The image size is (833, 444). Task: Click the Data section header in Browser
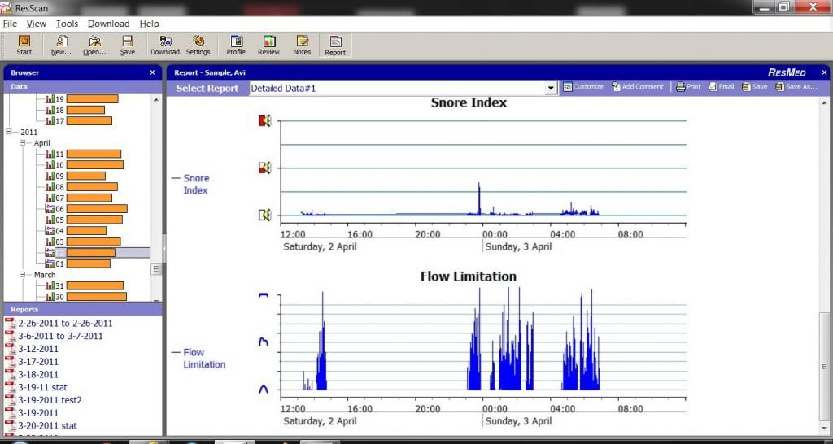tap(83, 86)
